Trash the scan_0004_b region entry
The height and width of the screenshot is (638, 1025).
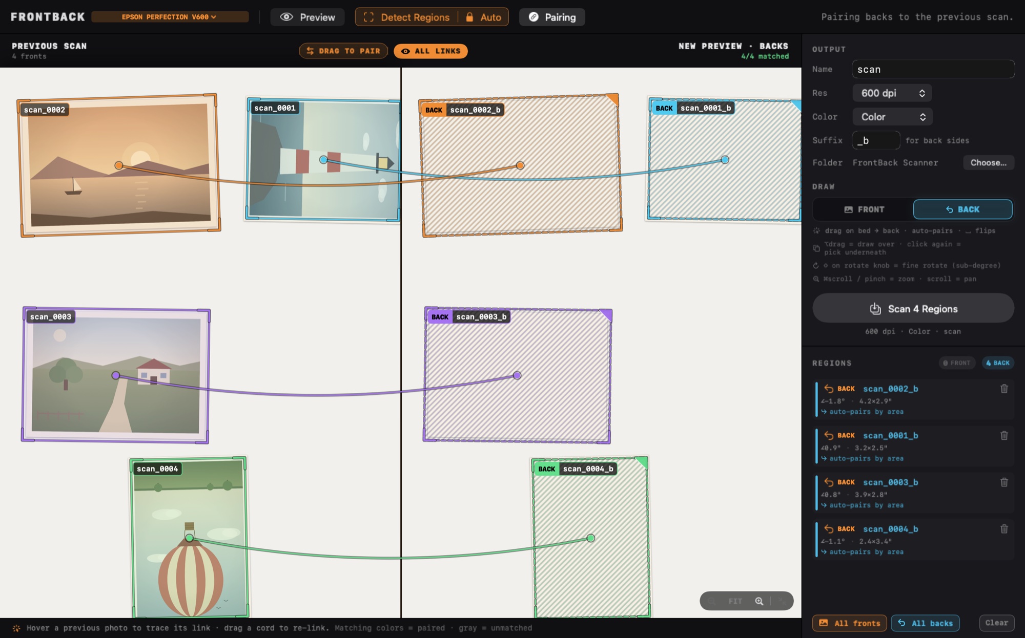point(1004,529)
